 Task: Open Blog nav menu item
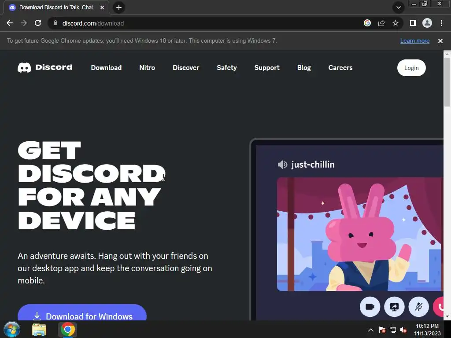click(304, 67)
